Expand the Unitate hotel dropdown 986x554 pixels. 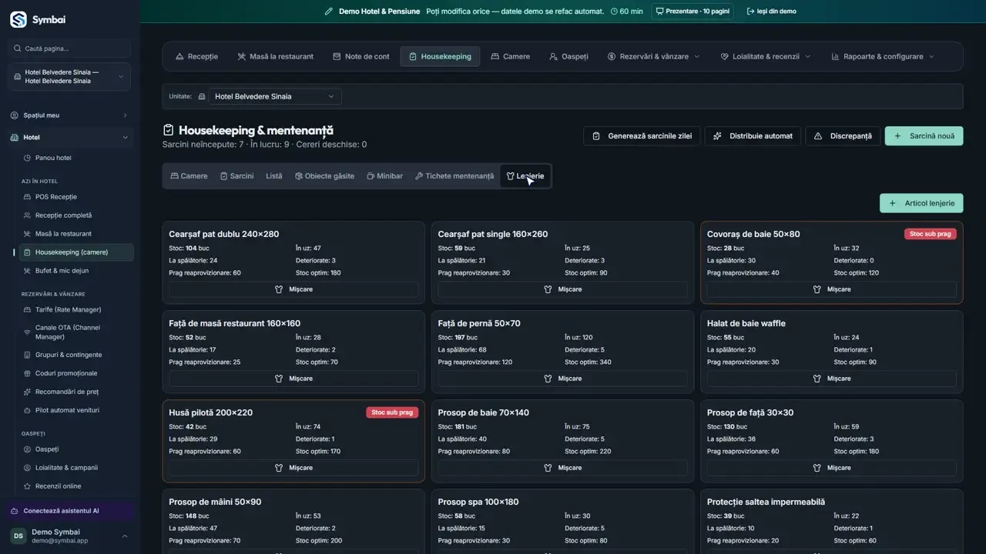[275, 96]
